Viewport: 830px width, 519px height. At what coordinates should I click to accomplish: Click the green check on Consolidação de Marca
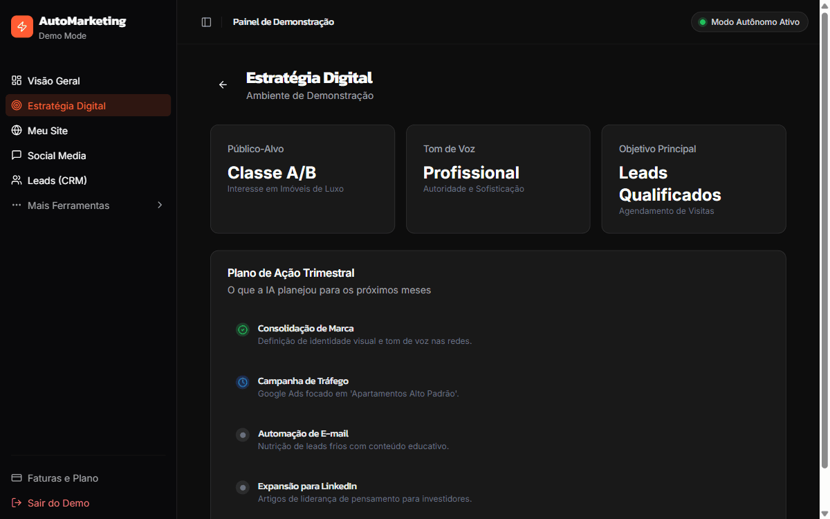click(x=242, y=329)
